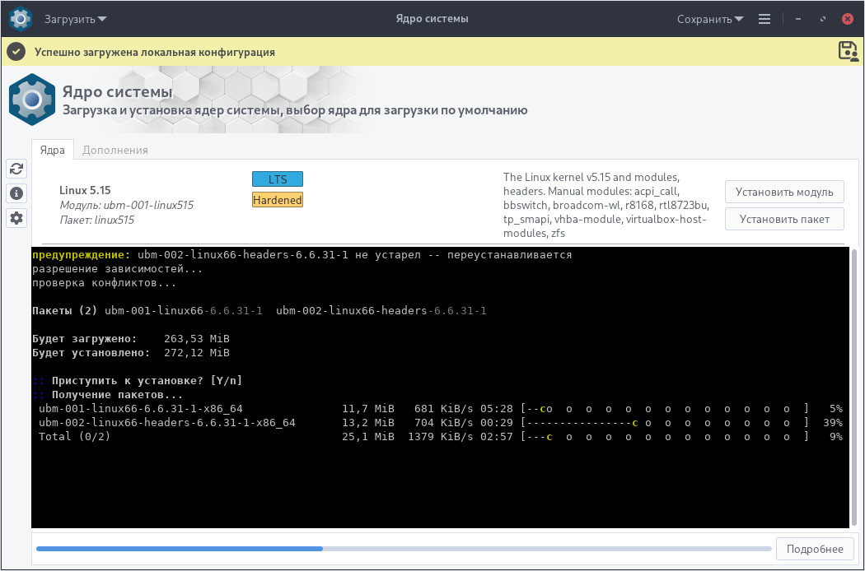
Task: Click the Подробнее button
Action: (814, 549)
